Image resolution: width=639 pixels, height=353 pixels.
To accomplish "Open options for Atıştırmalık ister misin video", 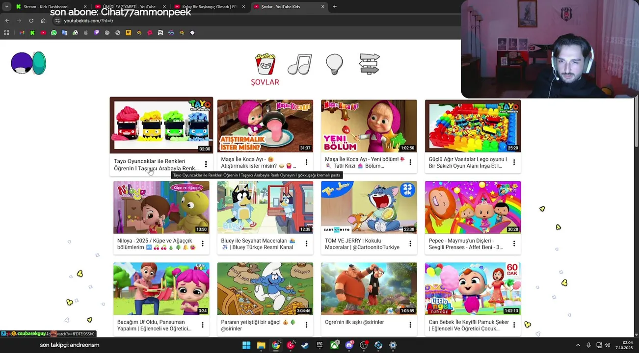I will (306, 162).
